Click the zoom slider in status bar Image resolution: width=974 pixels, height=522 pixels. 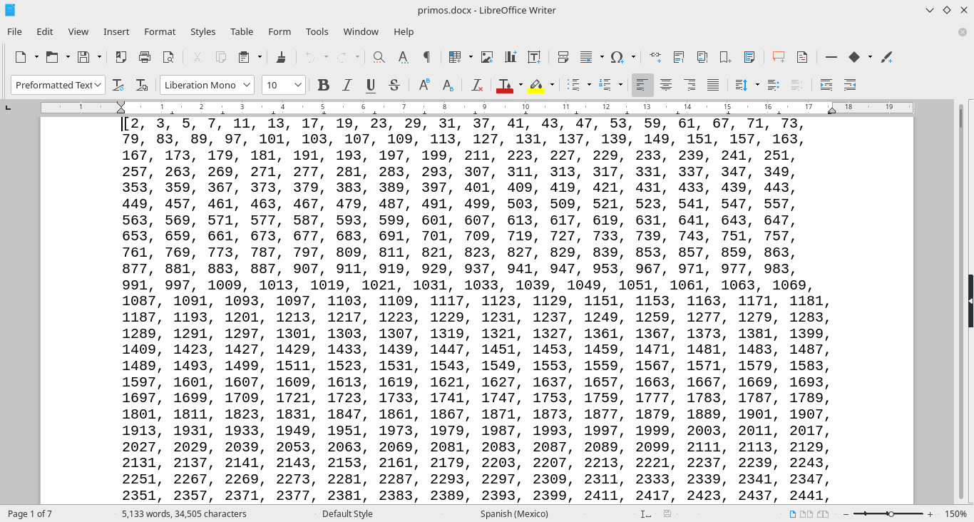[x=891, y=513]
